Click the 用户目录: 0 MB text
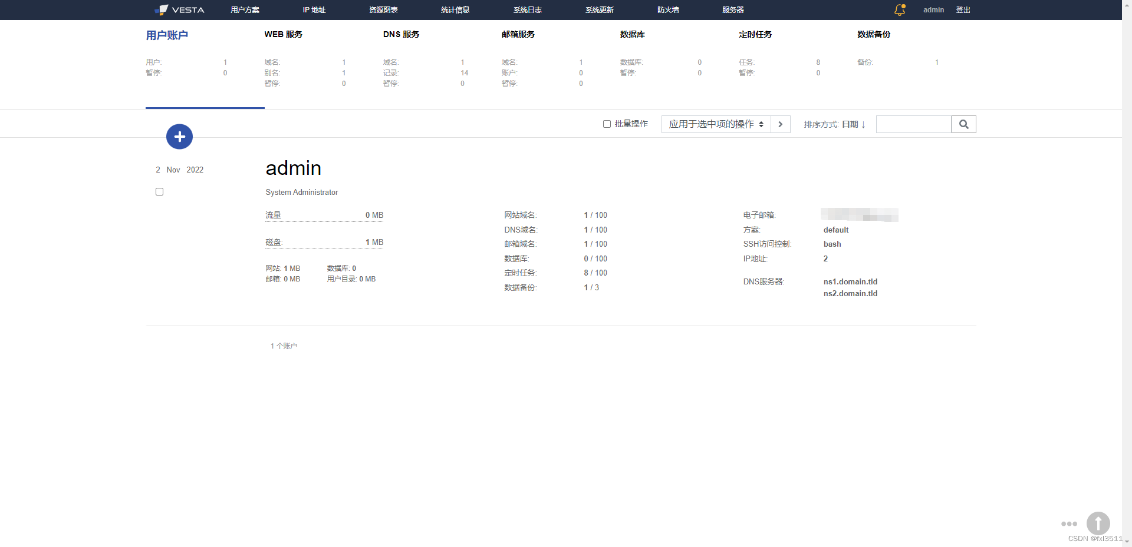1132x547 pixels. [x=351, y=279]
